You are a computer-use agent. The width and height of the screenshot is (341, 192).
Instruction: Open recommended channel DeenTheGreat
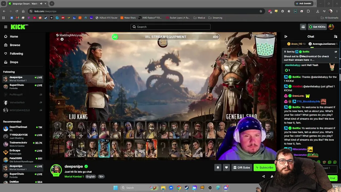23,129
